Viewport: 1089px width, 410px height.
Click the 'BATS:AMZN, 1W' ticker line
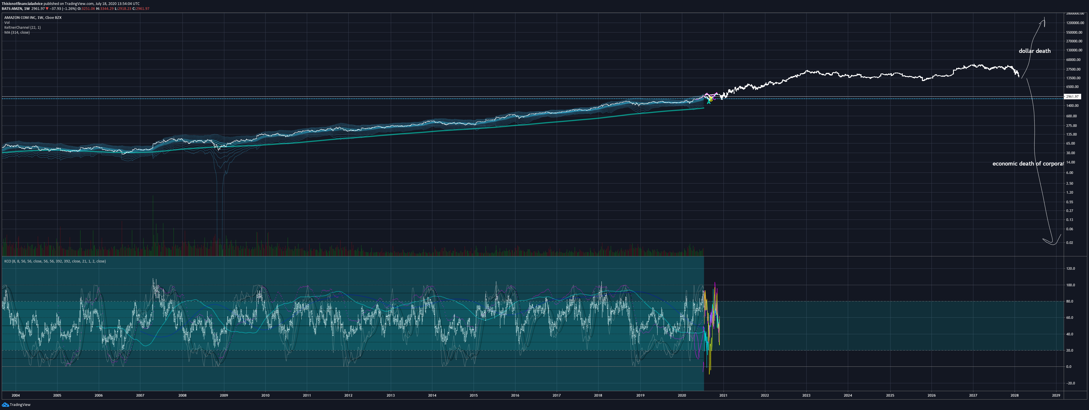(x=16, y=8)
